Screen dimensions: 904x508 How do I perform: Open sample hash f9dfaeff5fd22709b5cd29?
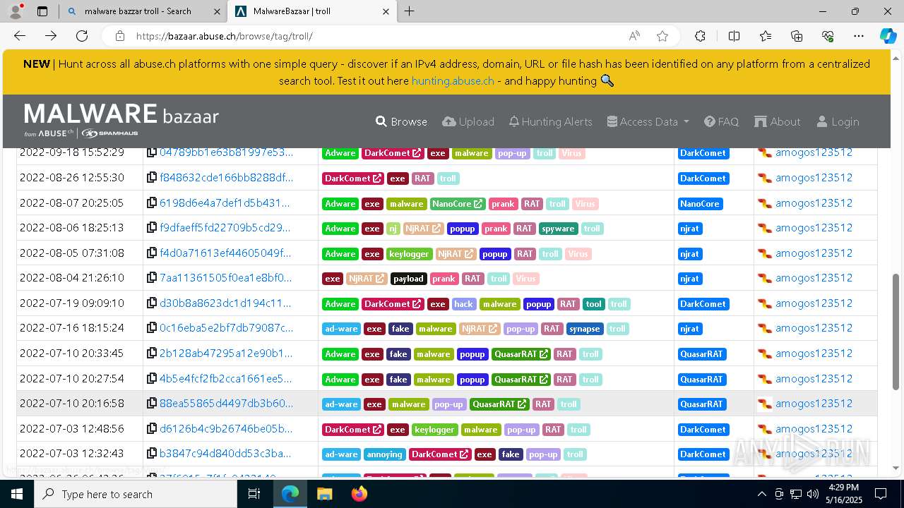[225, 228]
